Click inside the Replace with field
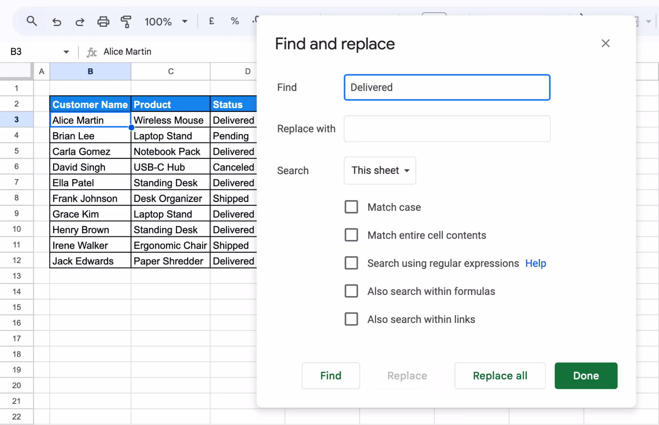659x425 pixels. [x=446, y=128]
